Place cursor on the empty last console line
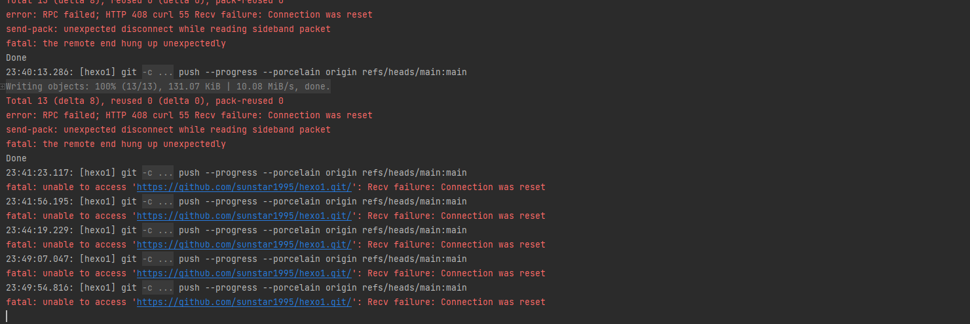 click(131, 316)
